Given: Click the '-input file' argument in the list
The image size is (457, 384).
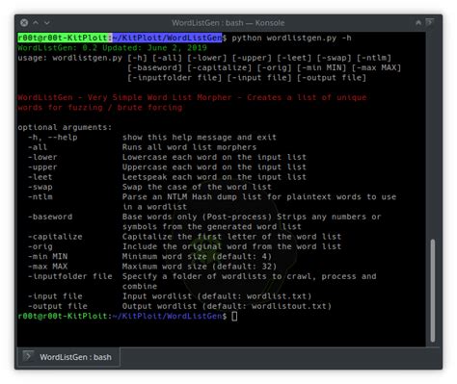Looking at the screenshot, I should 55,296.
